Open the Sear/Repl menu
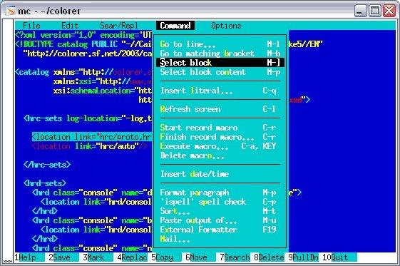Image resolution: width=400 pixels, height=266 pixels. pos(119,26)
